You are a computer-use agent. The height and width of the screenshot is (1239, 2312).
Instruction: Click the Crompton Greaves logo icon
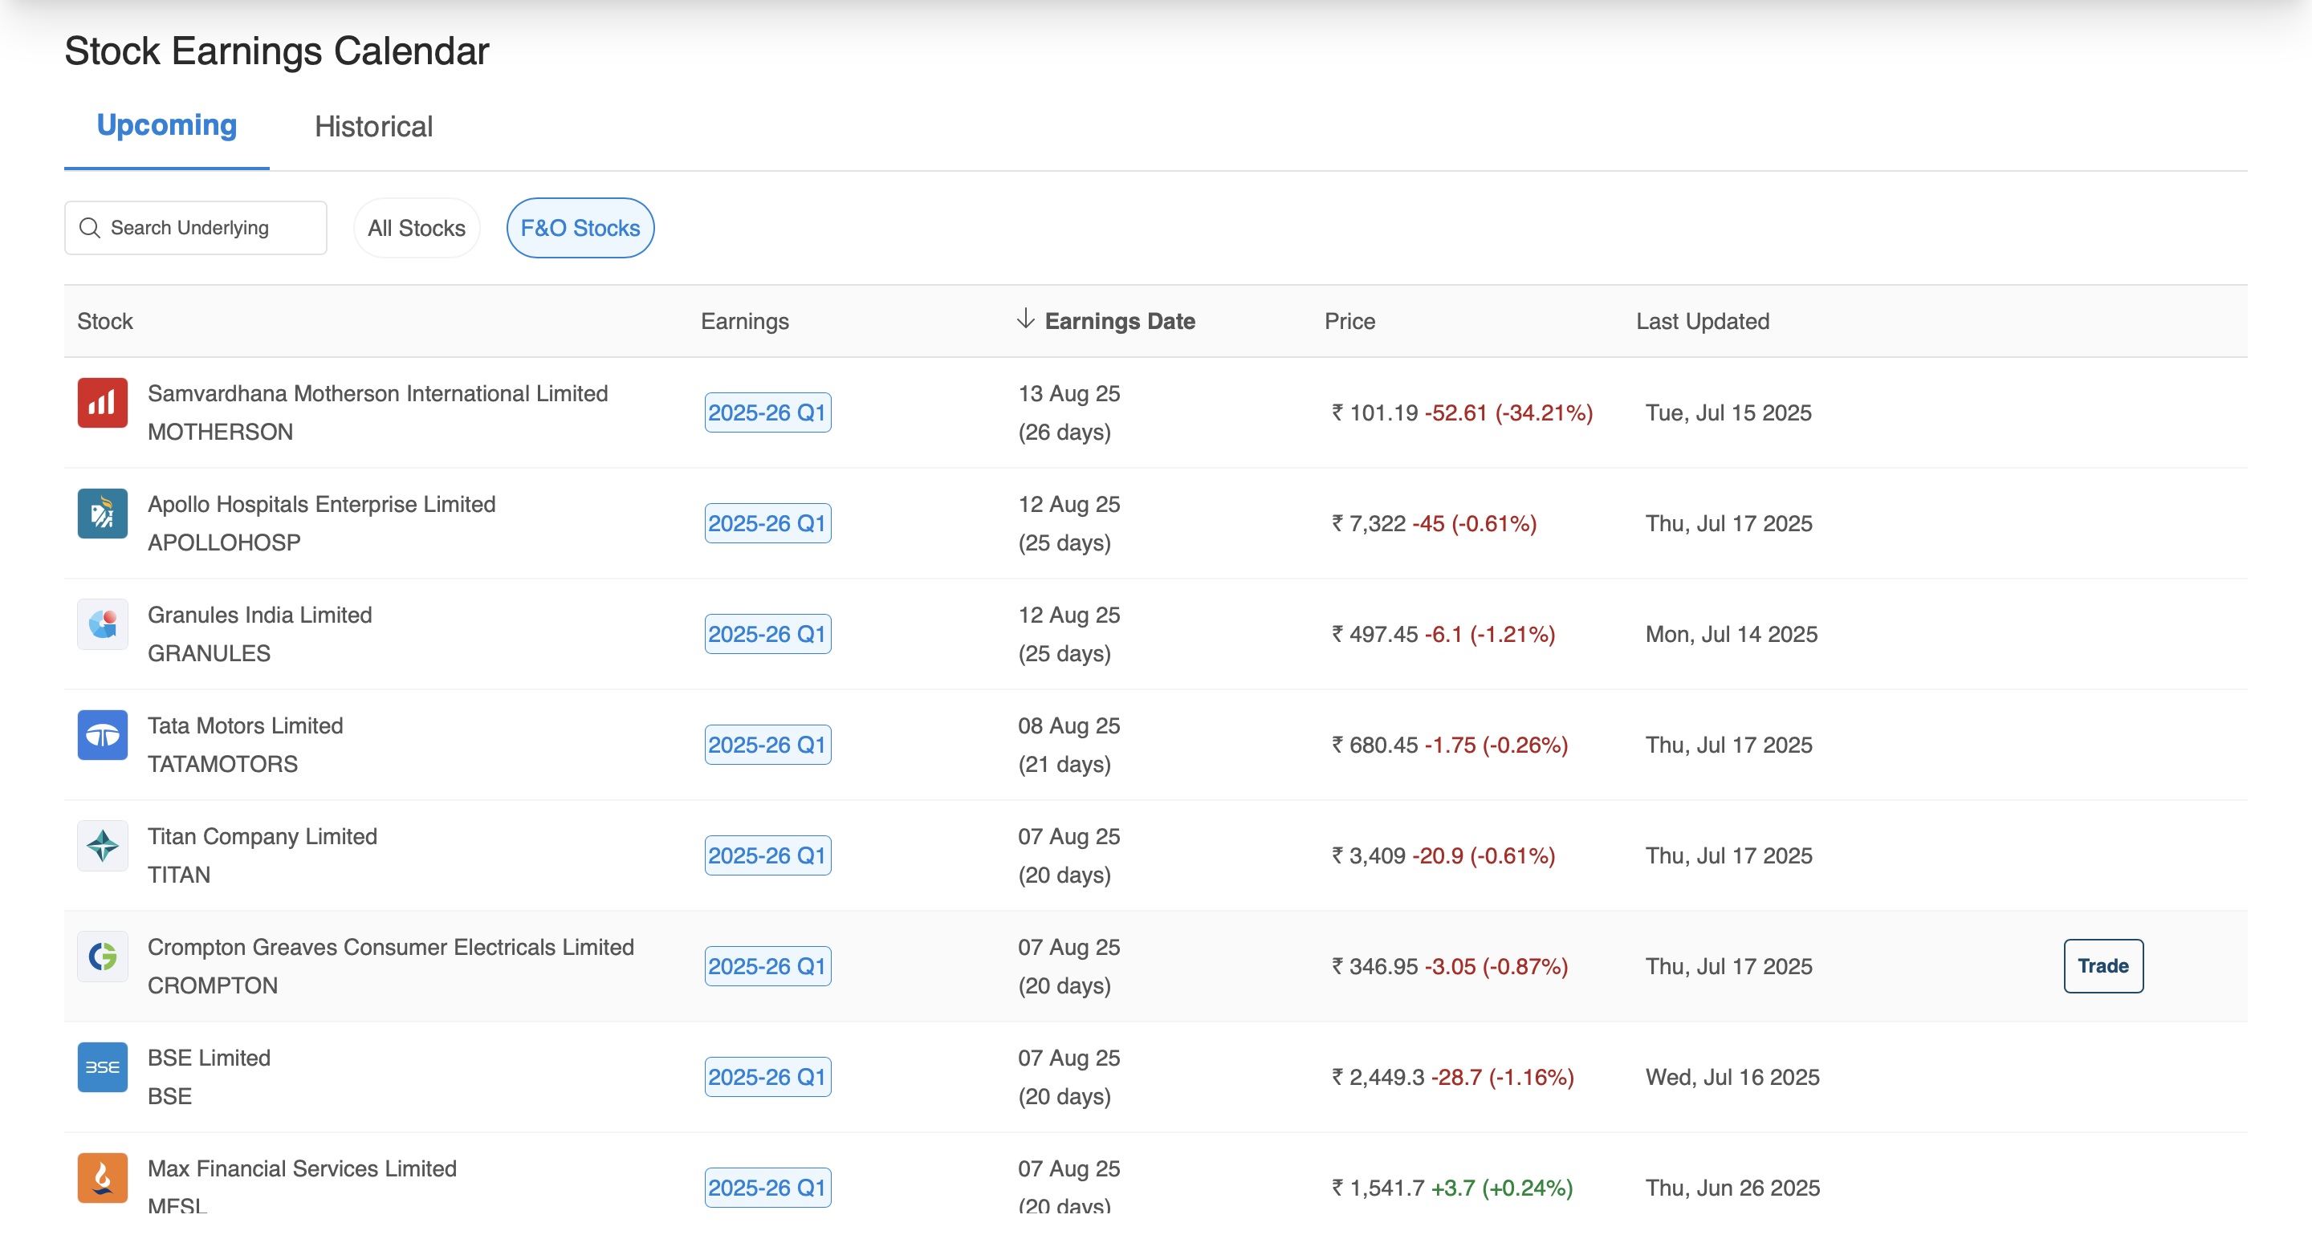click(102, 957)
